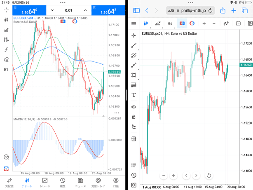Image resolution: width=253 pixels, height=190 pixels.
Task: Open the news panel icon at toolbar edge
Action: pos(250,23)
